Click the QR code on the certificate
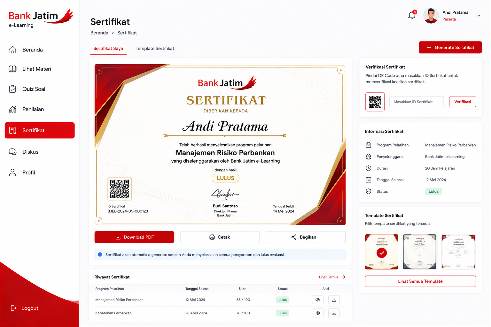 (x=120, y=189)
